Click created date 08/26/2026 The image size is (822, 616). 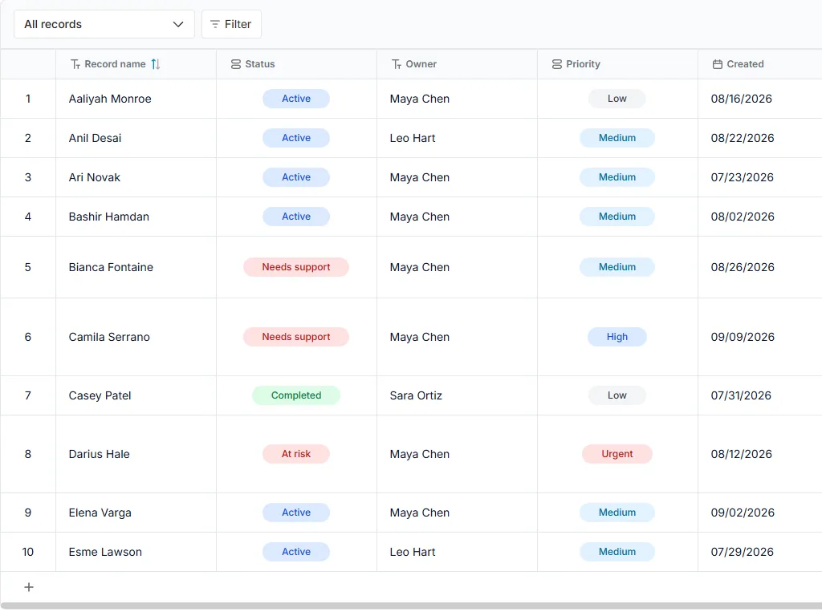click(x=743, y=267)
